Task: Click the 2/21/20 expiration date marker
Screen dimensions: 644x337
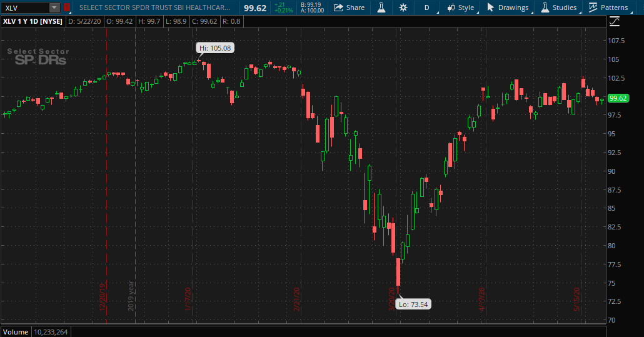Action: click(297, 299)
